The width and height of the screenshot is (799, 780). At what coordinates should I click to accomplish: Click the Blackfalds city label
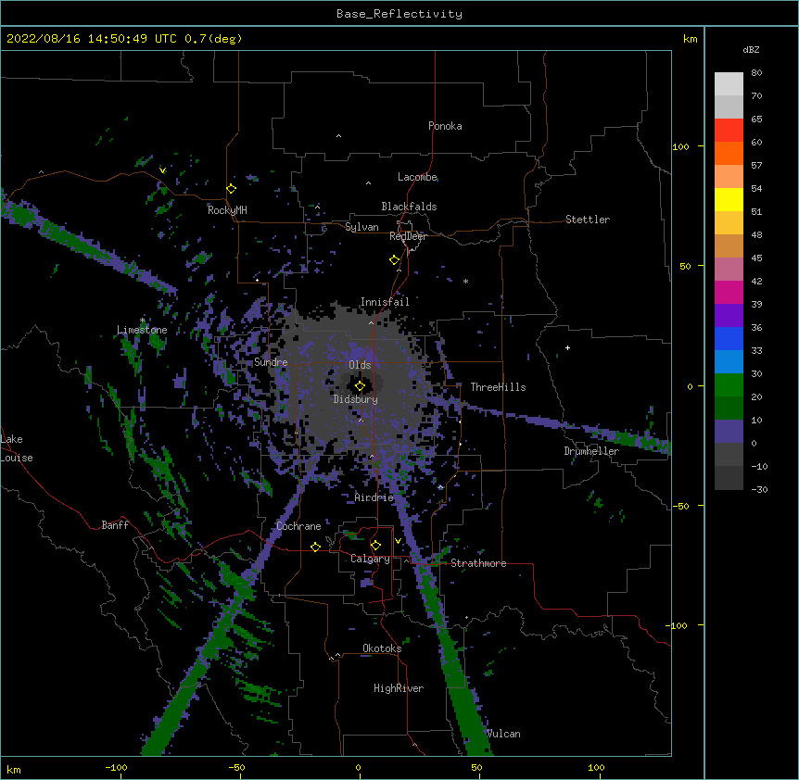pos(409,207)
